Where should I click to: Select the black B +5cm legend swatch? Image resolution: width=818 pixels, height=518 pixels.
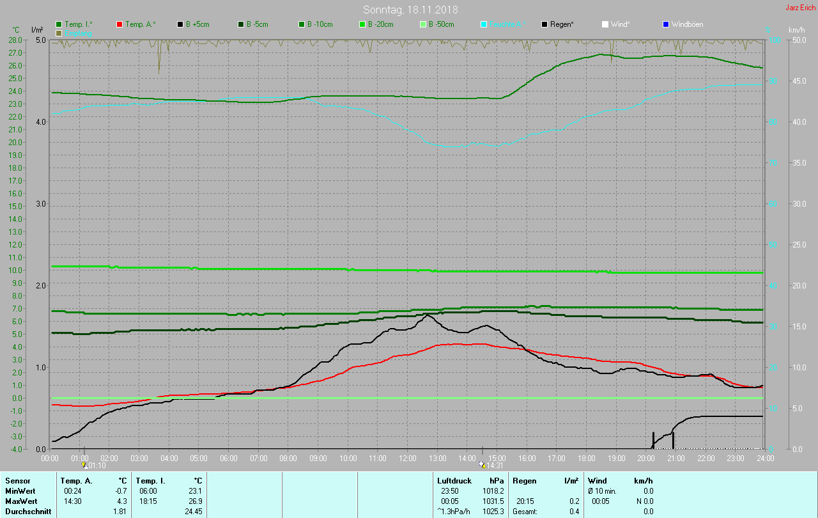point(181,24)
